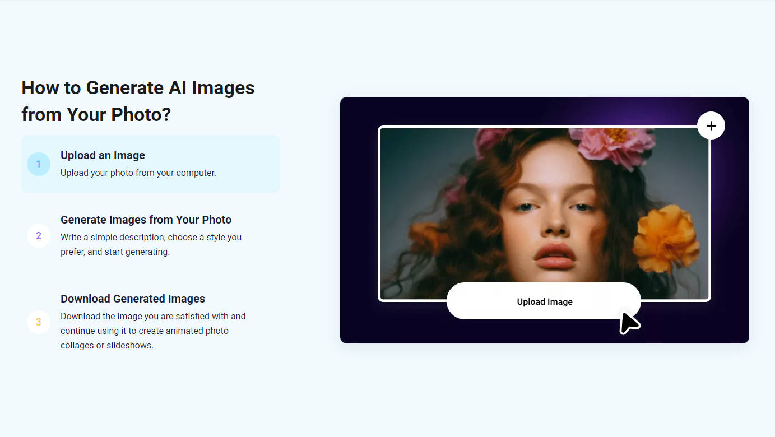The image size is (775, 437).
Task: Click the description under step 3
Action: (153, 331)
